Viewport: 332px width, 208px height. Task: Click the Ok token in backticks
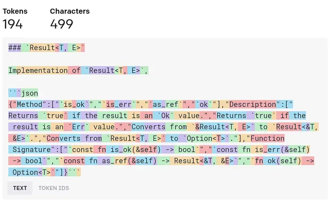click(166, 116)
